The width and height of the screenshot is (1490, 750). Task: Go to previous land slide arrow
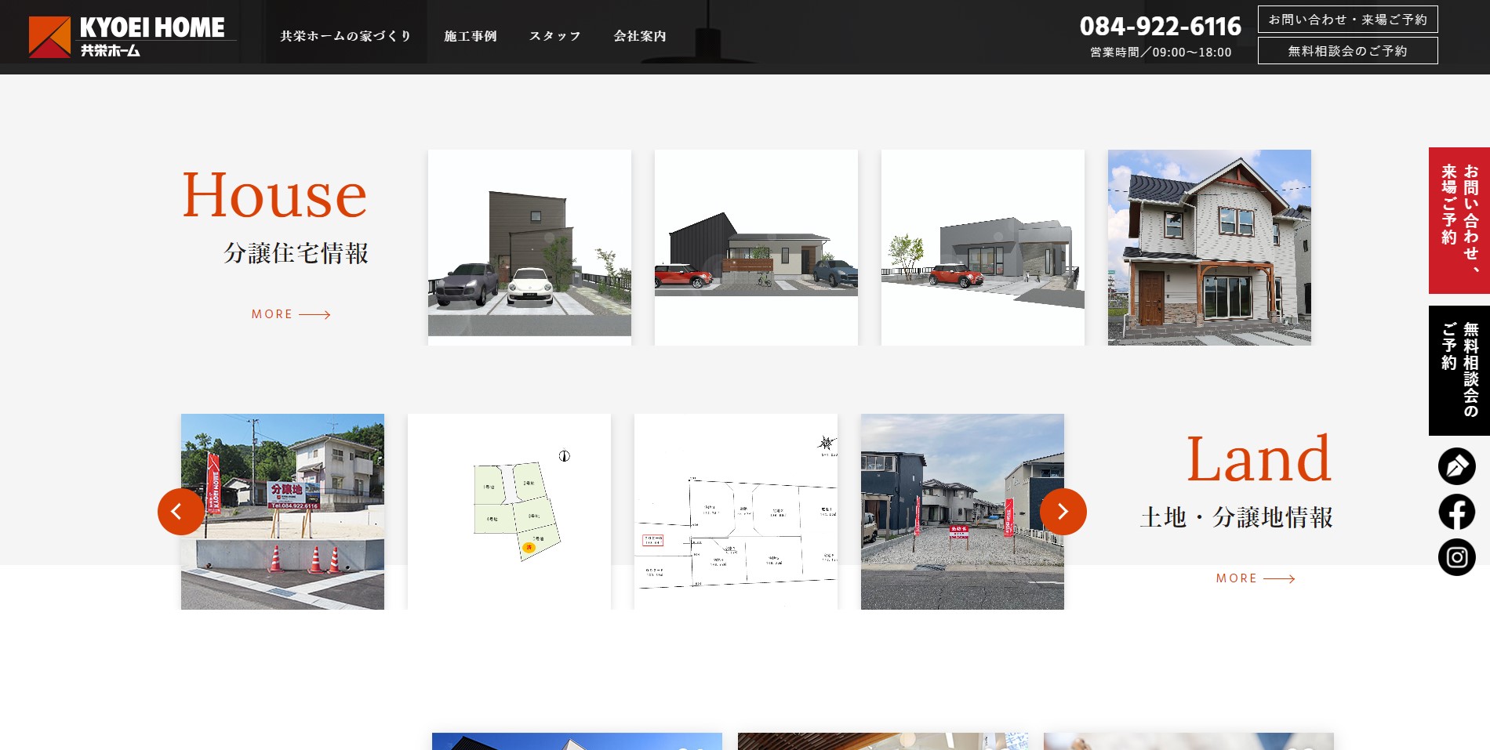pos(181,512)
